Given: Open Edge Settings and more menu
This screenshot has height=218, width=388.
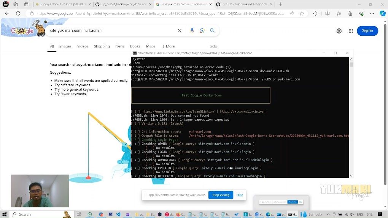Looking at the screenshot, I should pyautogui.click(x=372, y=13).
